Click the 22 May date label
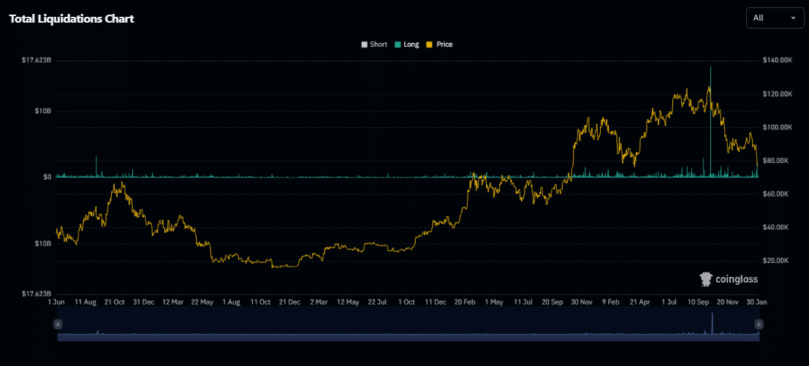This screenshot has width=809, height=366. pyautogui.click(x=202, y=302)
